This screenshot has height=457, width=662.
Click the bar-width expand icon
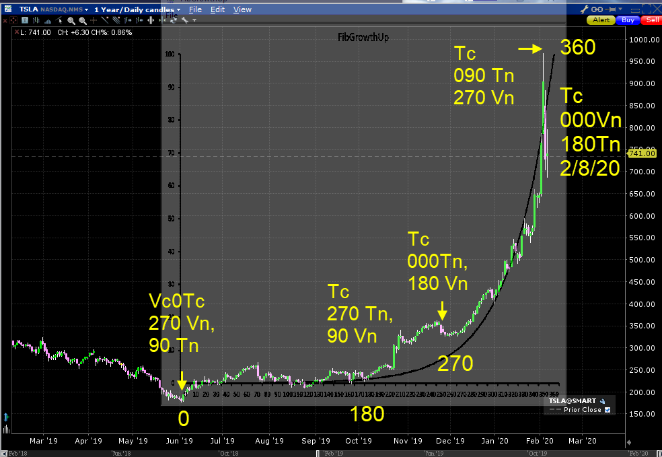click(151, 20)
